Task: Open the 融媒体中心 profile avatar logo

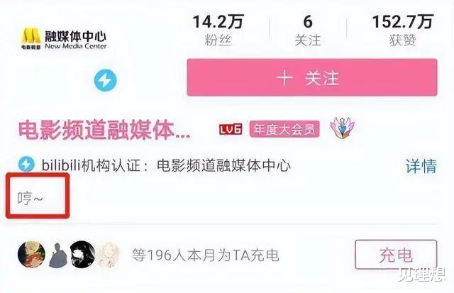Action: pos(64,39)
